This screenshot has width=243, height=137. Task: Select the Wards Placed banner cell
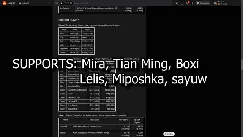click(x=77, y=75)
